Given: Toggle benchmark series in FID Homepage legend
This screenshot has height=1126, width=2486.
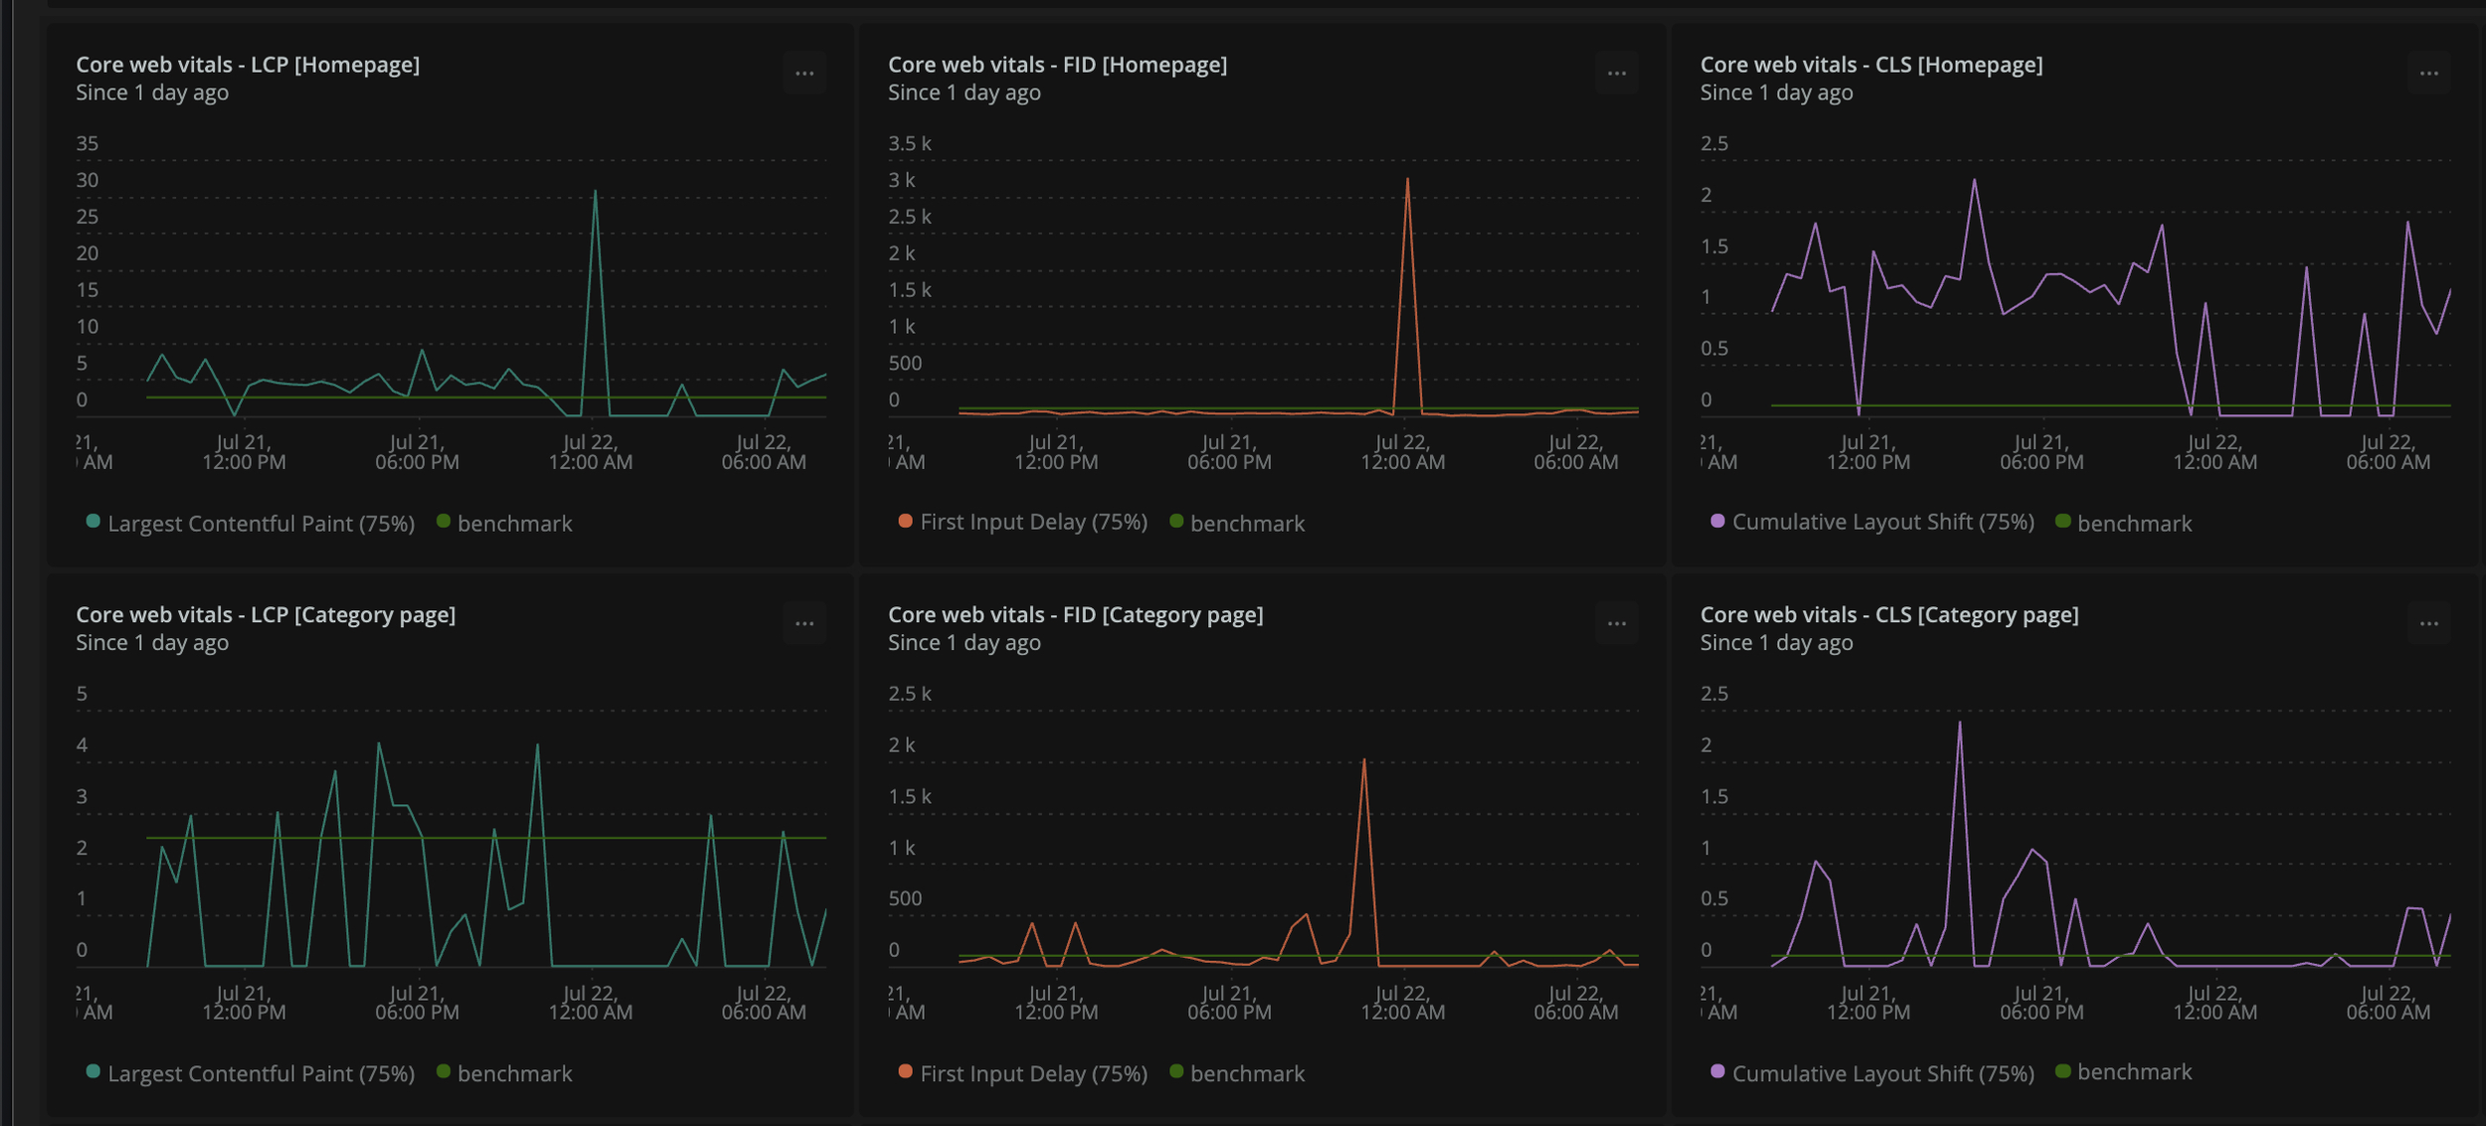Looking at the screenshot, I should click(1246, 524).
